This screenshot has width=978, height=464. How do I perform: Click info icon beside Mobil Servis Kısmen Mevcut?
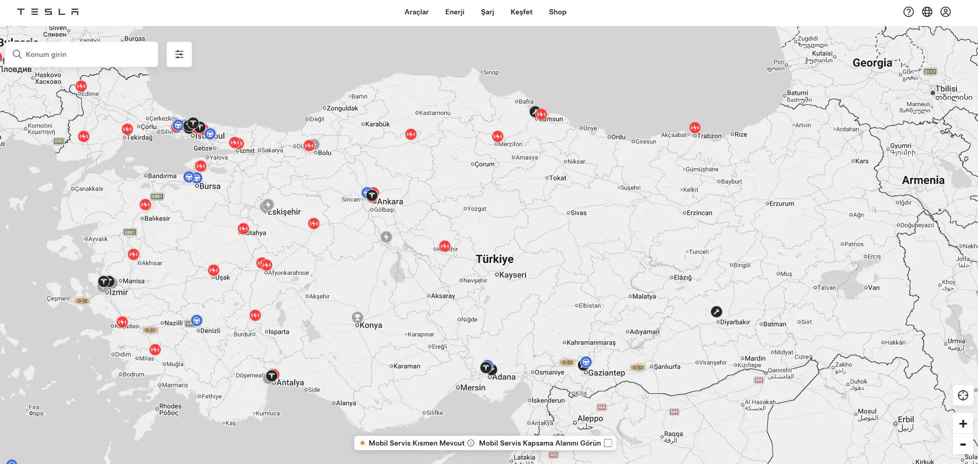(x=471, y=443)
